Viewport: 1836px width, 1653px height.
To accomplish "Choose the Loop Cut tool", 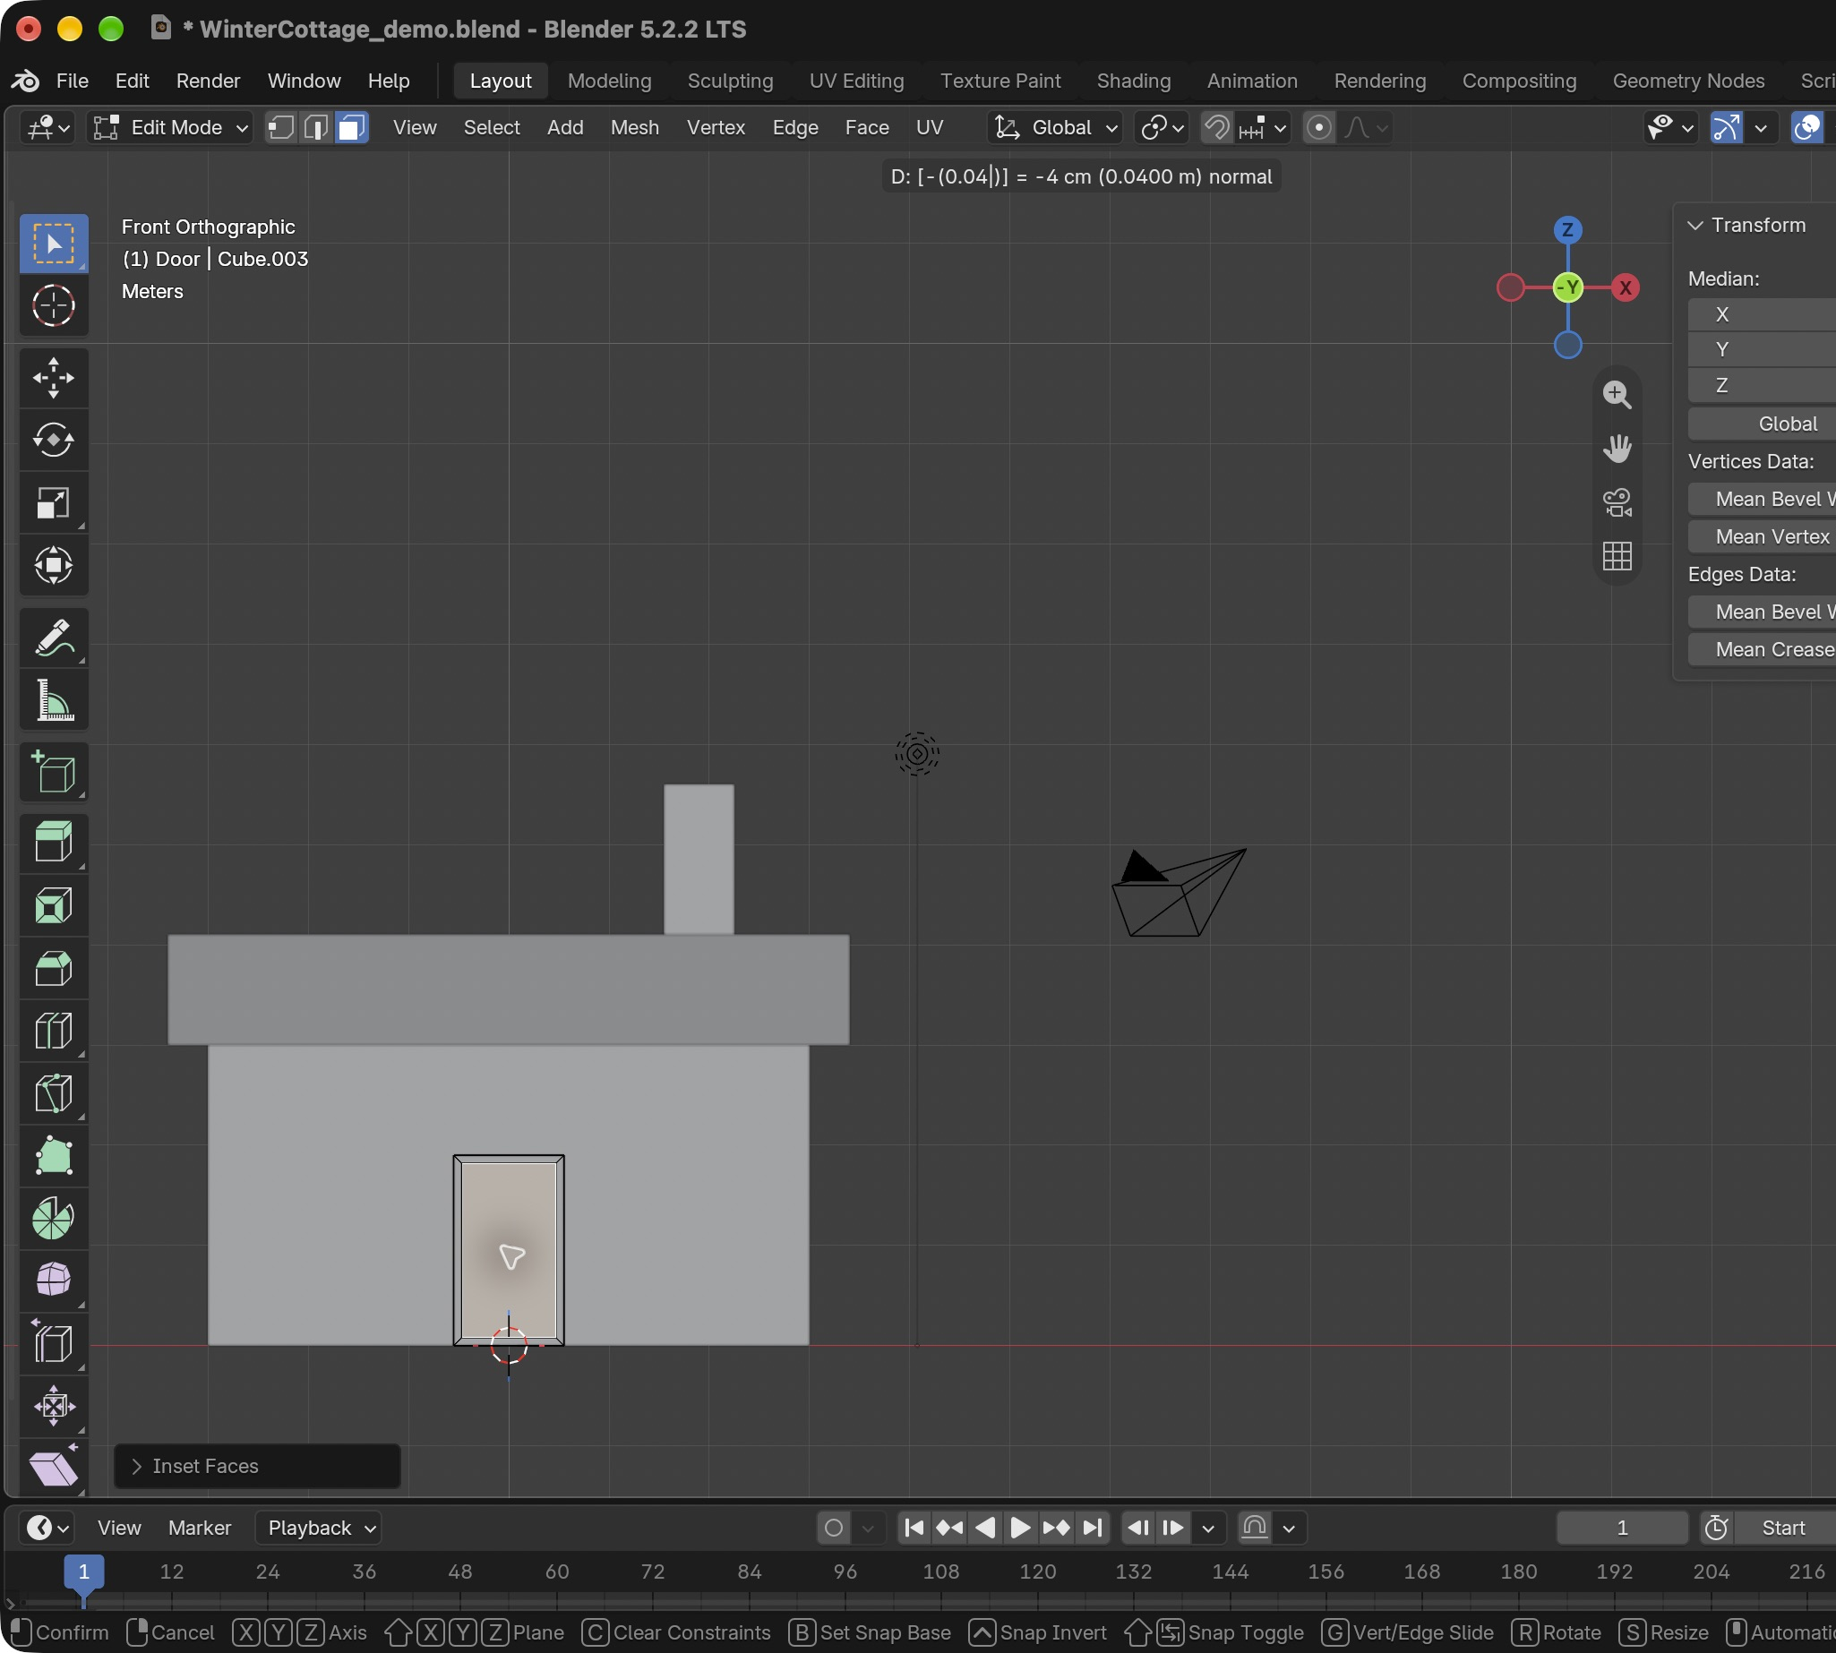I will point(54,1031).
